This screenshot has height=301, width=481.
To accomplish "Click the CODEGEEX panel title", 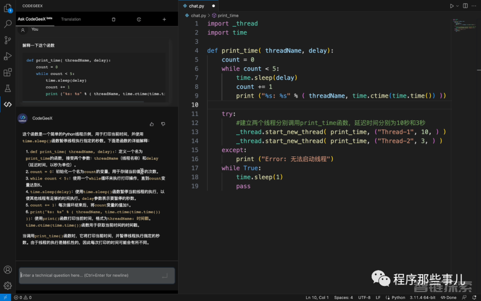I will [x=33, y=6].
